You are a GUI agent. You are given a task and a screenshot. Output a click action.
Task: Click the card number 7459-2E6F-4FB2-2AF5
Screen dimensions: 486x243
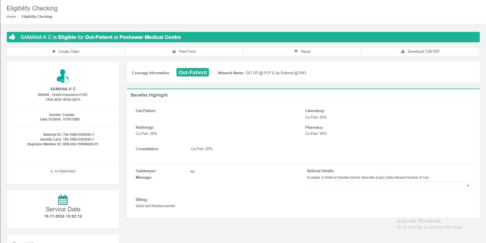[x=63, y=100]
